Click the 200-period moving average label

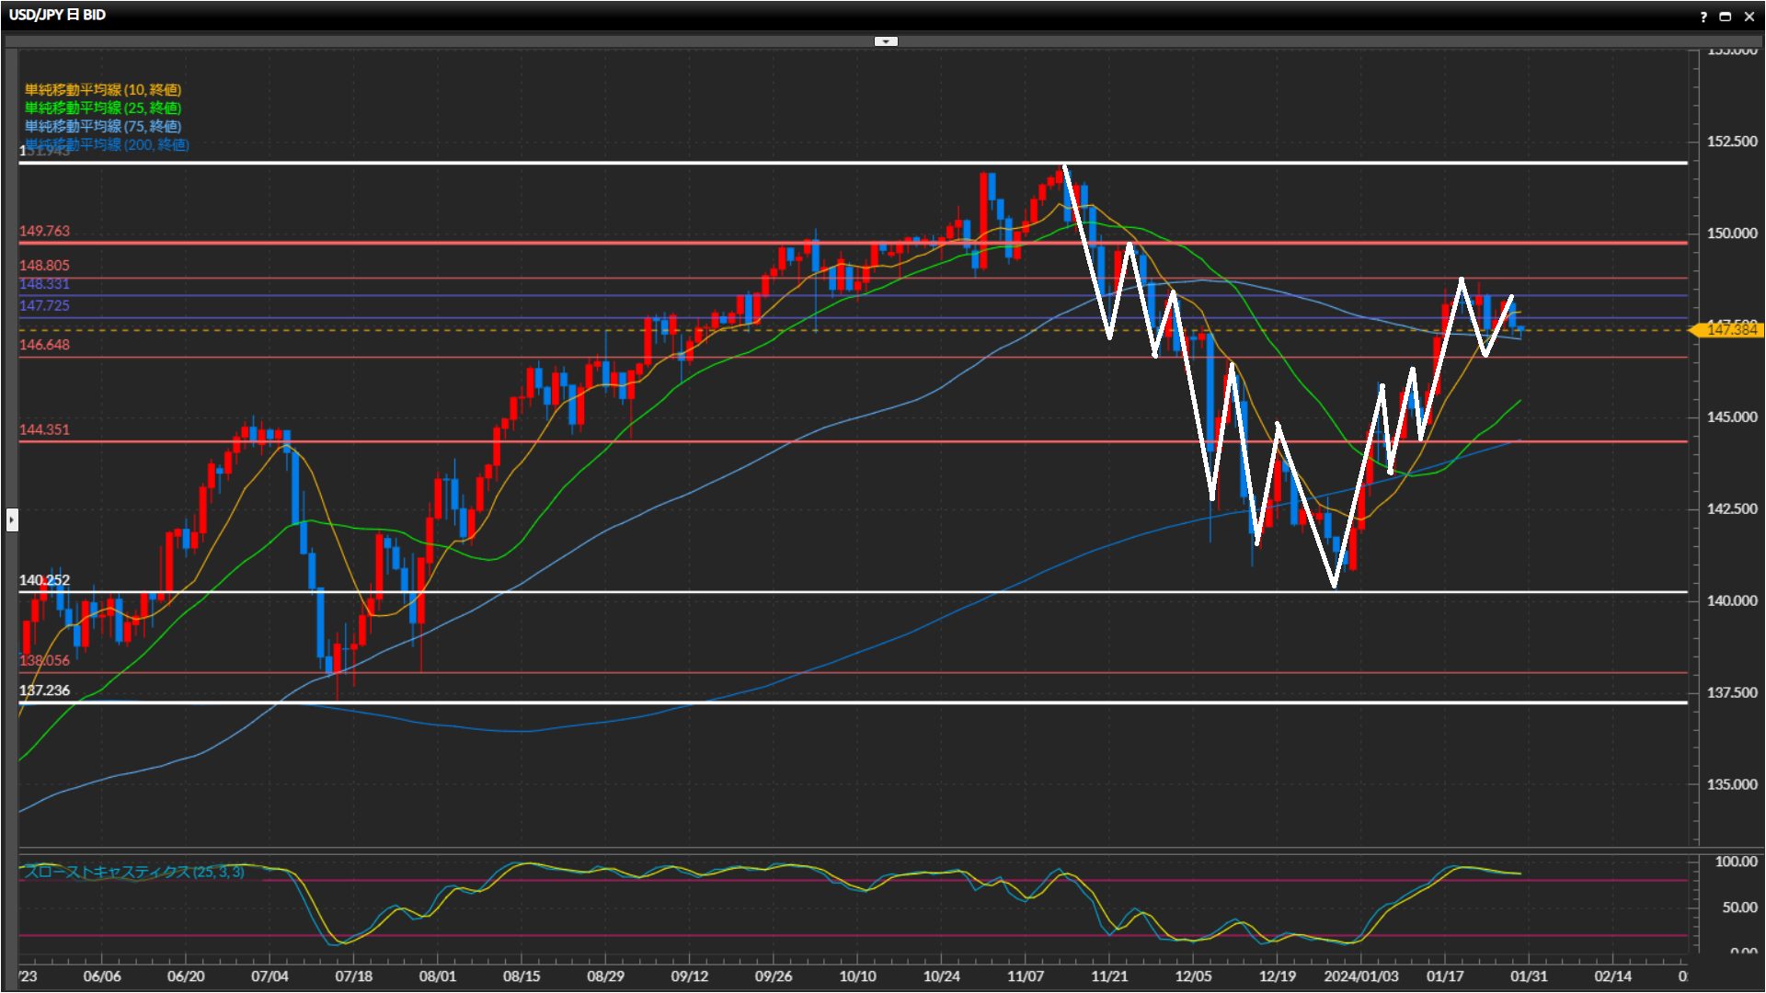[x=107, y=144]
